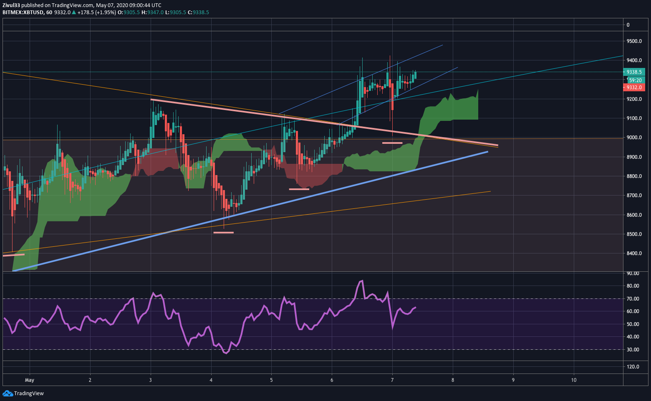Viewport: 651px width, 401px height.
Task: Click the date label 2 on the time axis
Action: (90, 380)
